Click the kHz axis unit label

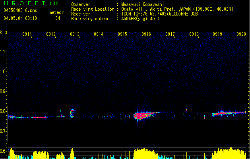(4, 32)
